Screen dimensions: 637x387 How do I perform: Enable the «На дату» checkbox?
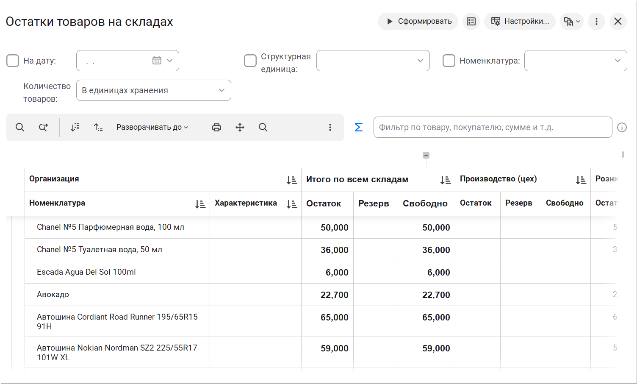[13, 61]
